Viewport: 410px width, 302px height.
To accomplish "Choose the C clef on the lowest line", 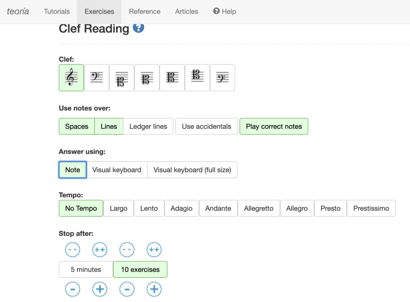I will coord(122,78).
